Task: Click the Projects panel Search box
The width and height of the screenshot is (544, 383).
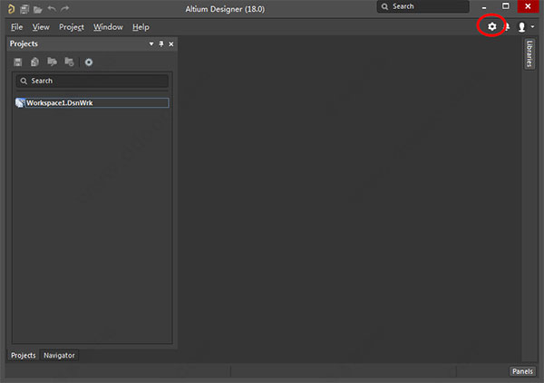Action: (92, 81)
